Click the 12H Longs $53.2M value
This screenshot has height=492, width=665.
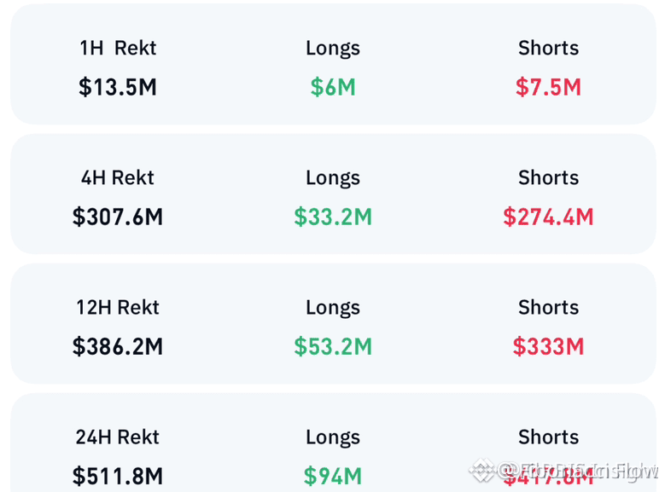click(333, 347)
